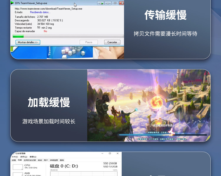Minimize the TeamViewer download window
This screenshot has height=176, width=221.
click(x=108, y=3)
